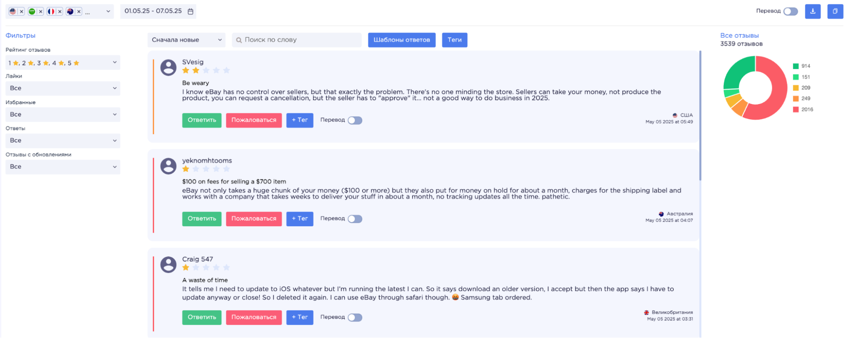846x338 pixels.
Task: Click the magnifier icon in search field
Action: [239, 40]
